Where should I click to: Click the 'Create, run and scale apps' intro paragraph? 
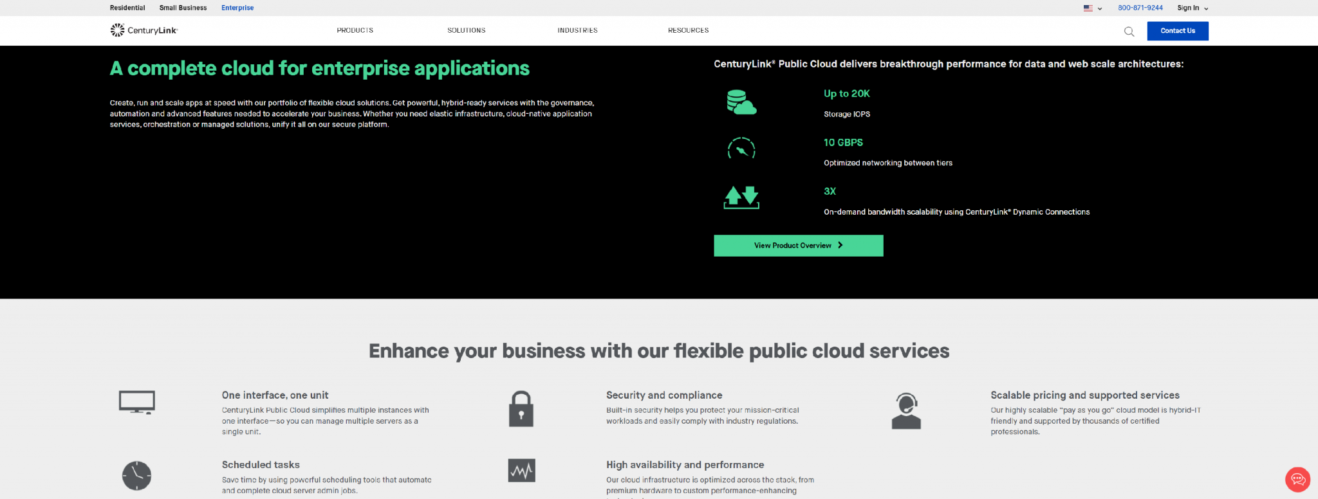pos(352,114)
